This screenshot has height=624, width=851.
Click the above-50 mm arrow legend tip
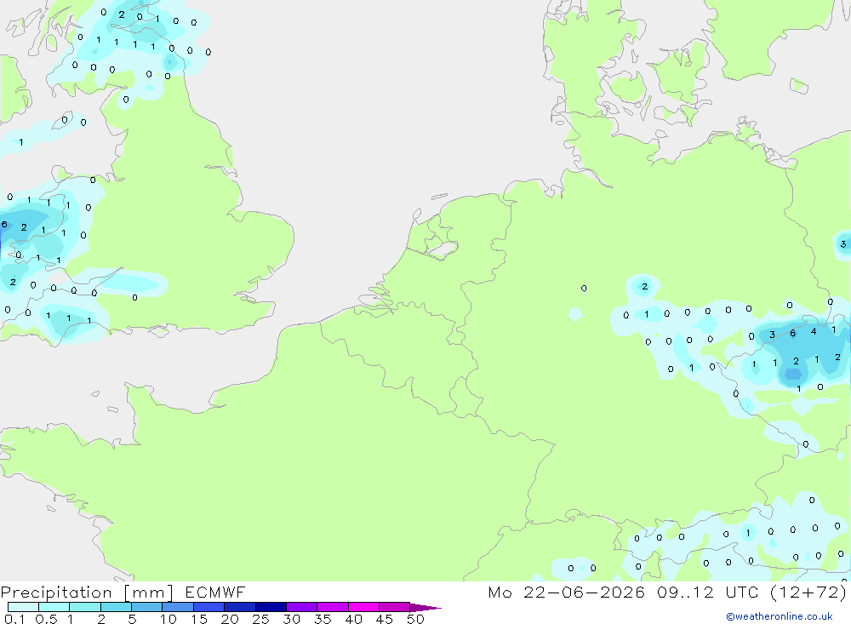coord(425,608)
